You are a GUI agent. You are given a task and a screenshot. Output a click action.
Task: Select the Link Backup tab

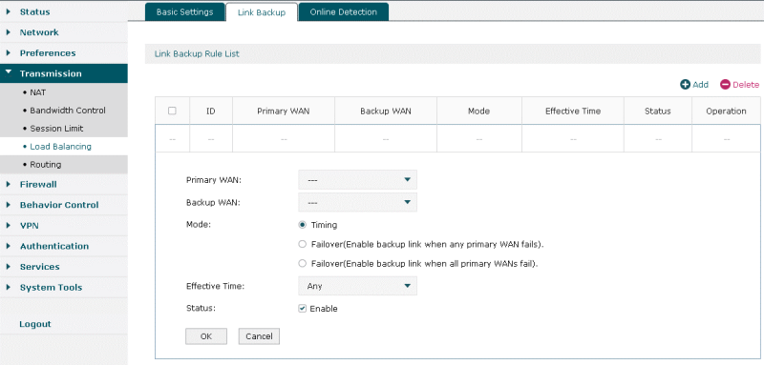coord(262,12)
